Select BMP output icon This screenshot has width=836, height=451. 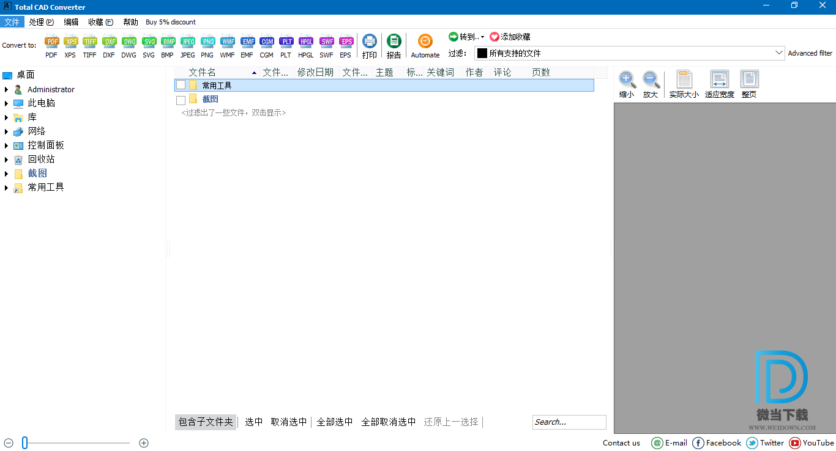click(168, 42)
